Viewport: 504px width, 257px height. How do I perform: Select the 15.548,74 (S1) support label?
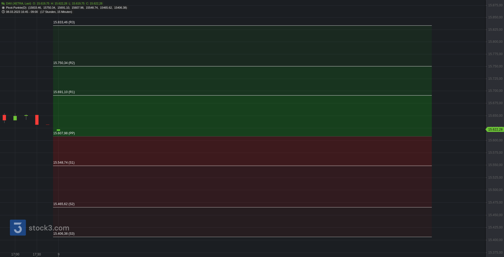click(x=64, y=163)
